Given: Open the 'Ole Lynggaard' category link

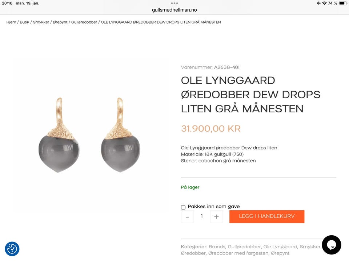Looking at the screenshot, I should pyautogui.click(x=280, y=247).
